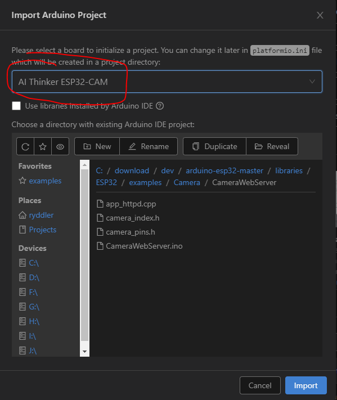This screenshot has height=400, width=337.
Task: Select the G:\ drive device
Action: tap(34, 307)
